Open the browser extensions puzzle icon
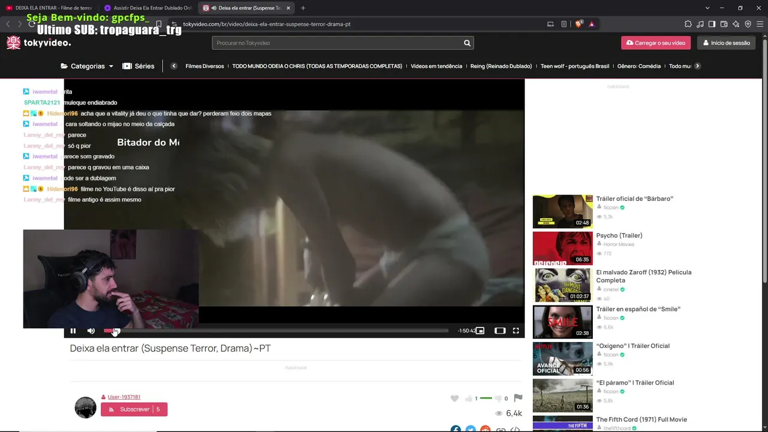The height and width of the screenshot is (432, 768). 688,24
